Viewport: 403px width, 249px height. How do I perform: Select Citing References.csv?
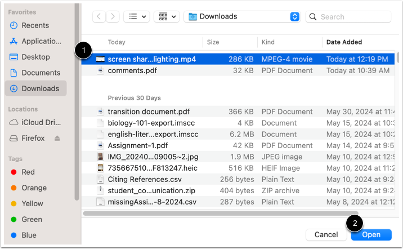(x=238, y=180)
